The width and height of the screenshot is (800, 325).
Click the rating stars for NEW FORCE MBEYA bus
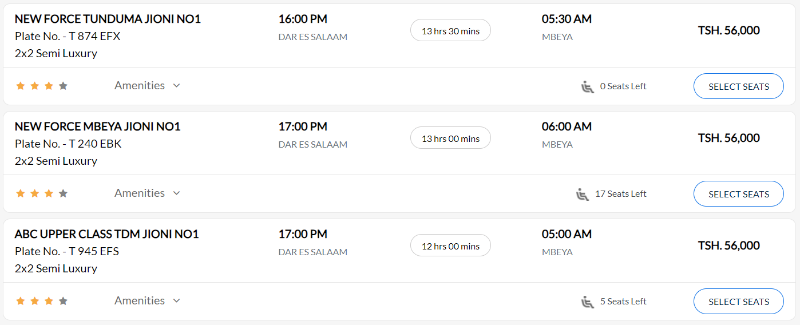(42, 193)
